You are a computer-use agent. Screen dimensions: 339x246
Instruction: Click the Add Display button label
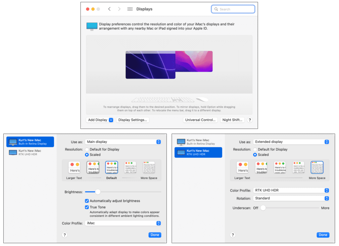pos(98,120)
